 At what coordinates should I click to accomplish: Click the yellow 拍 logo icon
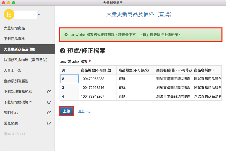click(9, 15)
